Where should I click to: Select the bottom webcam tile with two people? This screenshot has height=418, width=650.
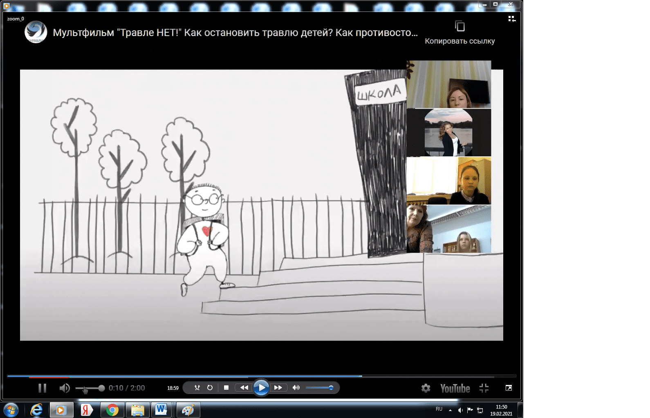coord(449,229)
